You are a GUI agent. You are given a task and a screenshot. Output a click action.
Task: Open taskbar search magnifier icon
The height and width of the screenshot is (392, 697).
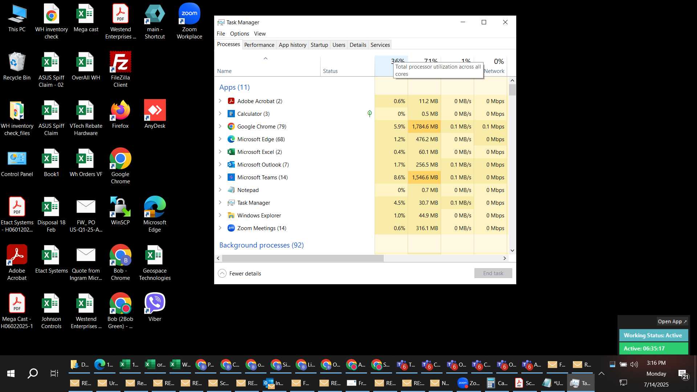coord(33,373)
